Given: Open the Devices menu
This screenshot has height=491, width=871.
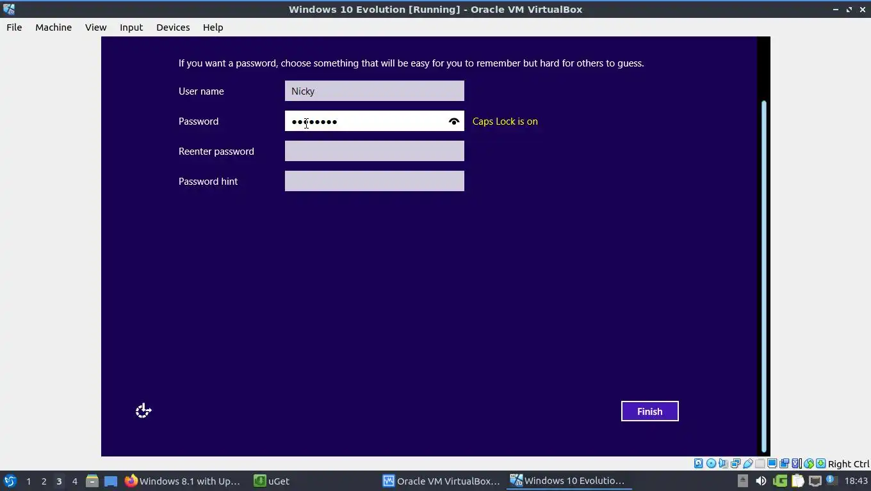Looking at the screenshot, I should (173, 27).
